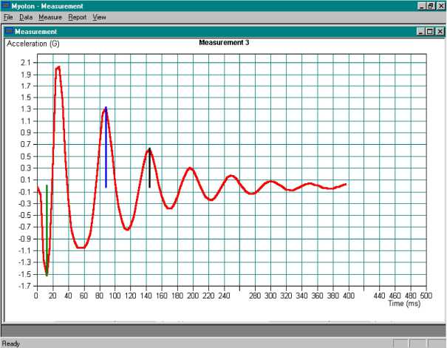Open the Report menu
The height and width of the screenshot is (348, 447).
coord(77,17)
